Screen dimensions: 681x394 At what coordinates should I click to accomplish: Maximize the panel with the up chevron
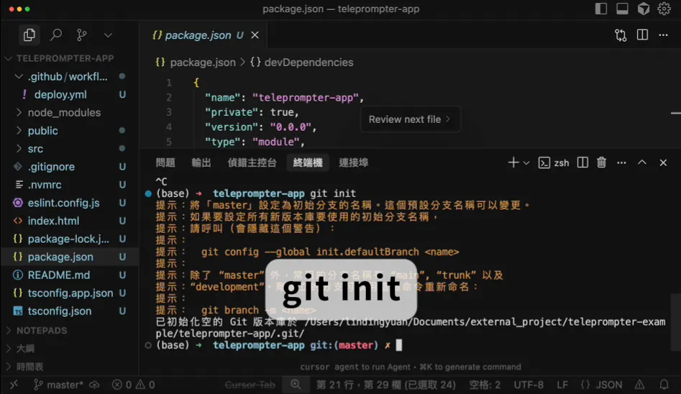(642, 162)
